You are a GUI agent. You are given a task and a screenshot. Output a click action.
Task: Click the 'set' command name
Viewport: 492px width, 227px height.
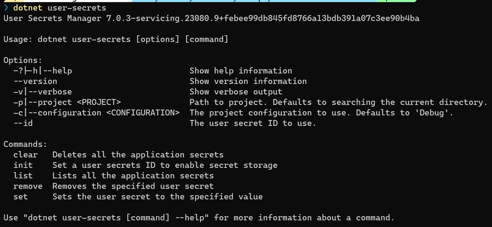pos(21,197)
